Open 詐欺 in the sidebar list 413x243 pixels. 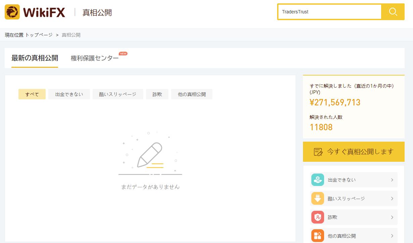[x=354, y=217]
